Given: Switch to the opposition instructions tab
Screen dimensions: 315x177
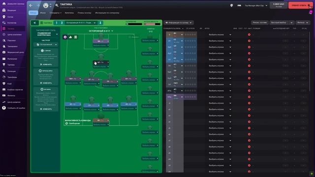Looking at the screenshot, I should [107, 13].
